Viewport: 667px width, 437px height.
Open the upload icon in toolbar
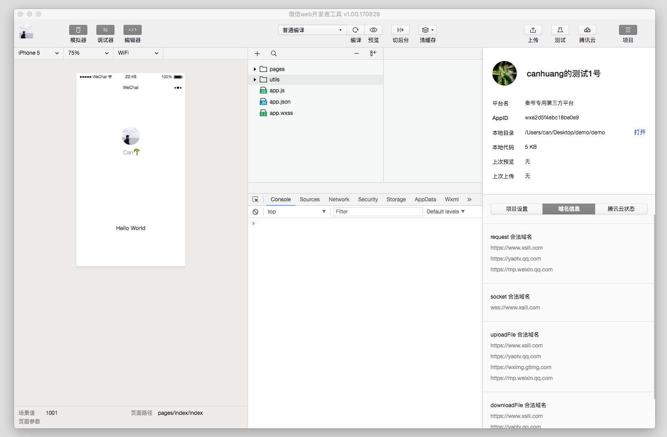pos(533,30)
